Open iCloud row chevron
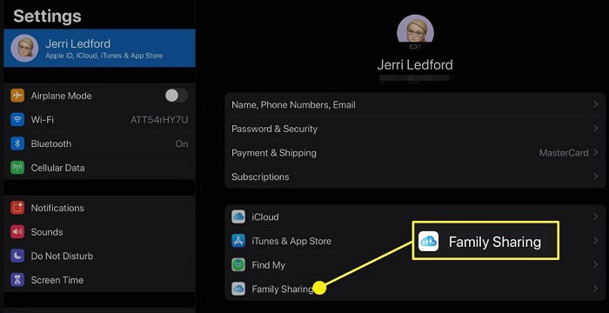The height and width of the screenshot is (313, 609). (595, 216)
